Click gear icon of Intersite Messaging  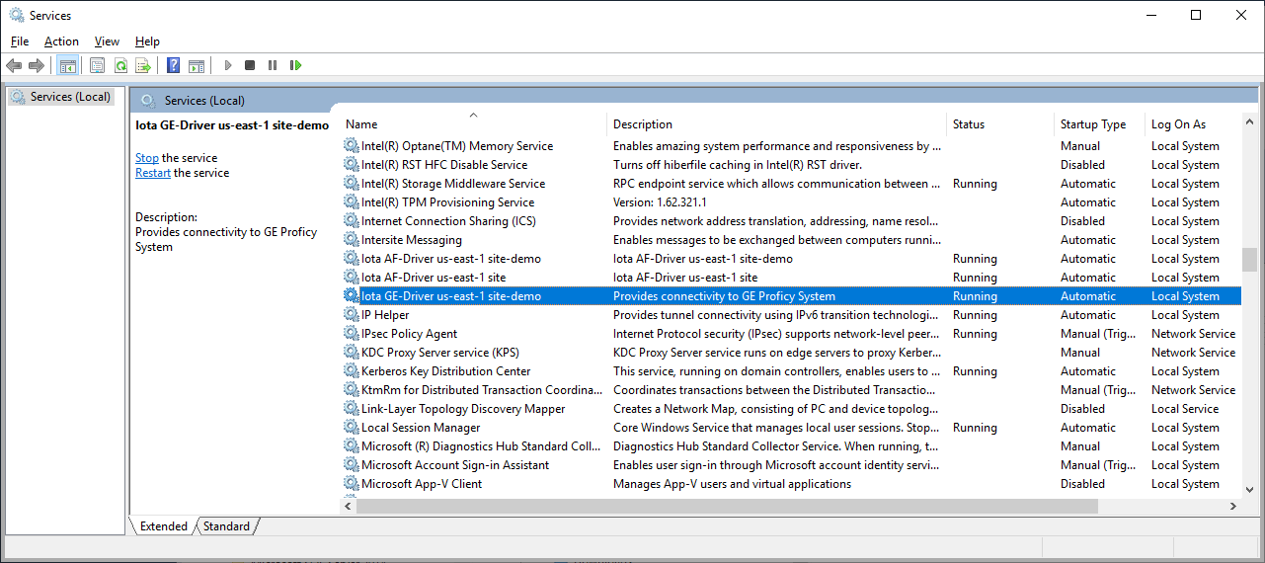click(x=352, y=240)
